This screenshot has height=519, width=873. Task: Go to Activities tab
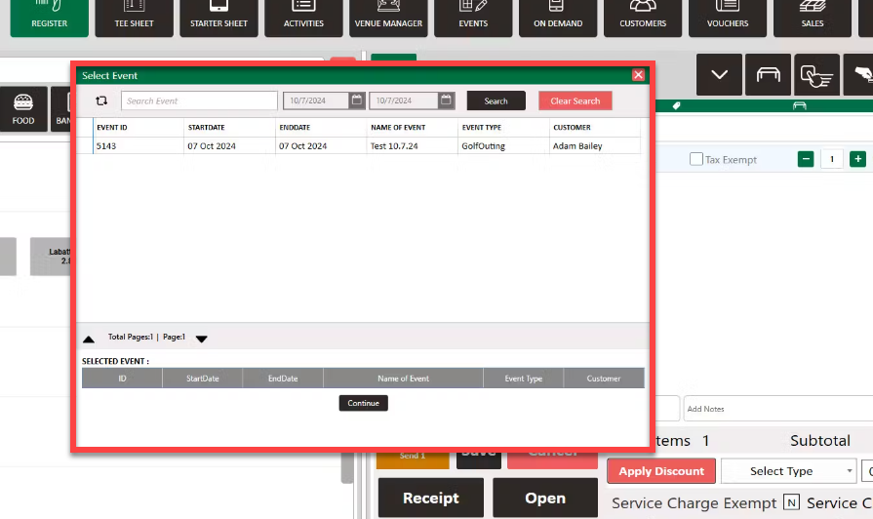click(303, 18)
